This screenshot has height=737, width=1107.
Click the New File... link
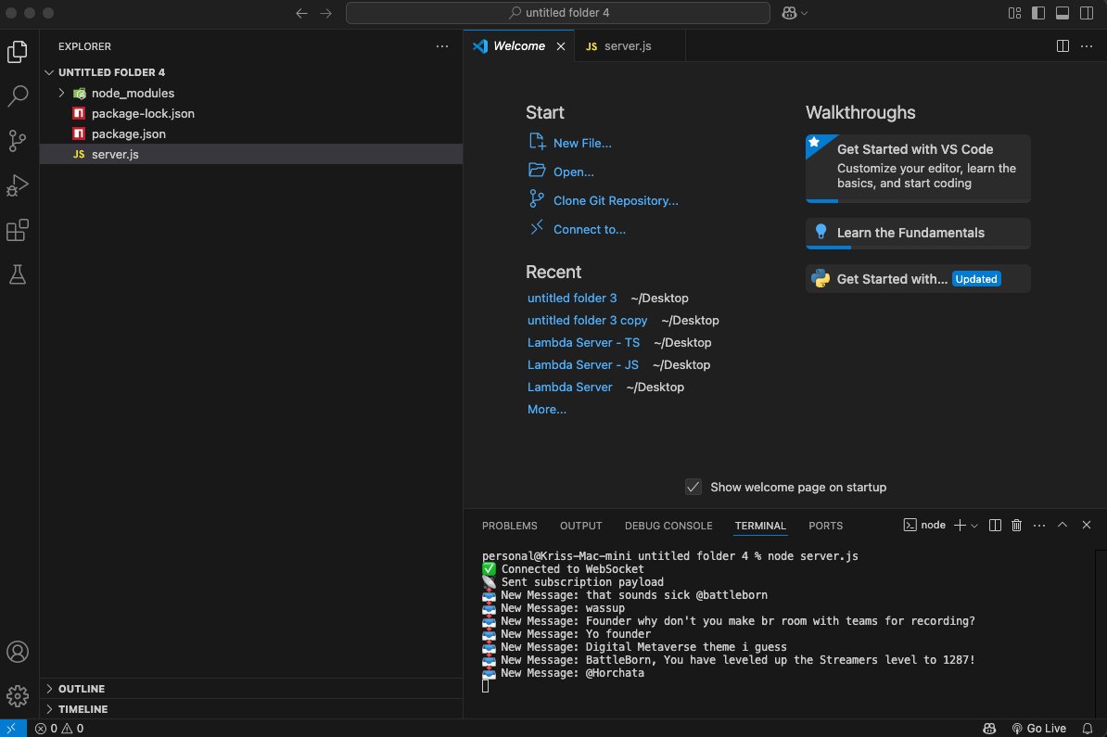[x=582, y=144]
